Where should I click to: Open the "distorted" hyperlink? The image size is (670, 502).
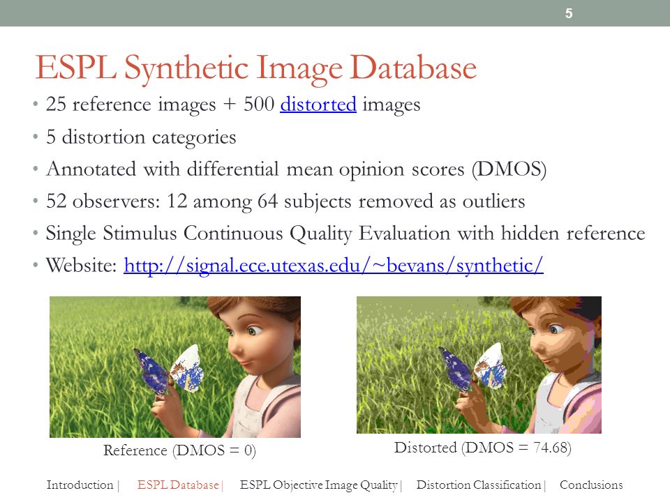pyautogui.click(x=318, y=104)
